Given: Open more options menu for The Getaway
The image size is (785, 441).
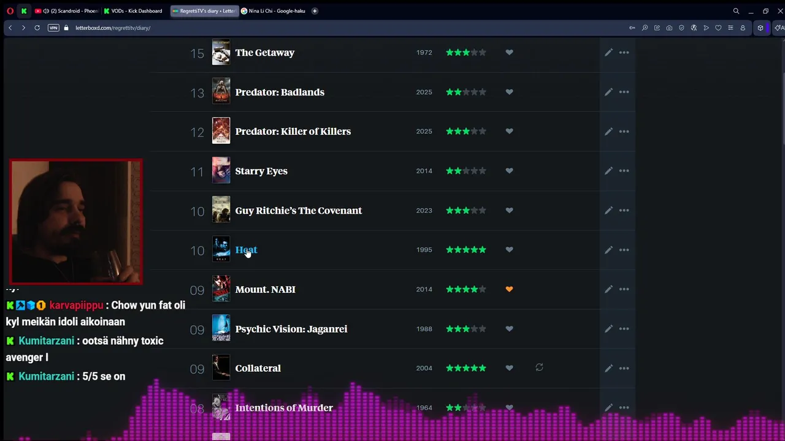Looking at the screenshot, I should point(624,53).
